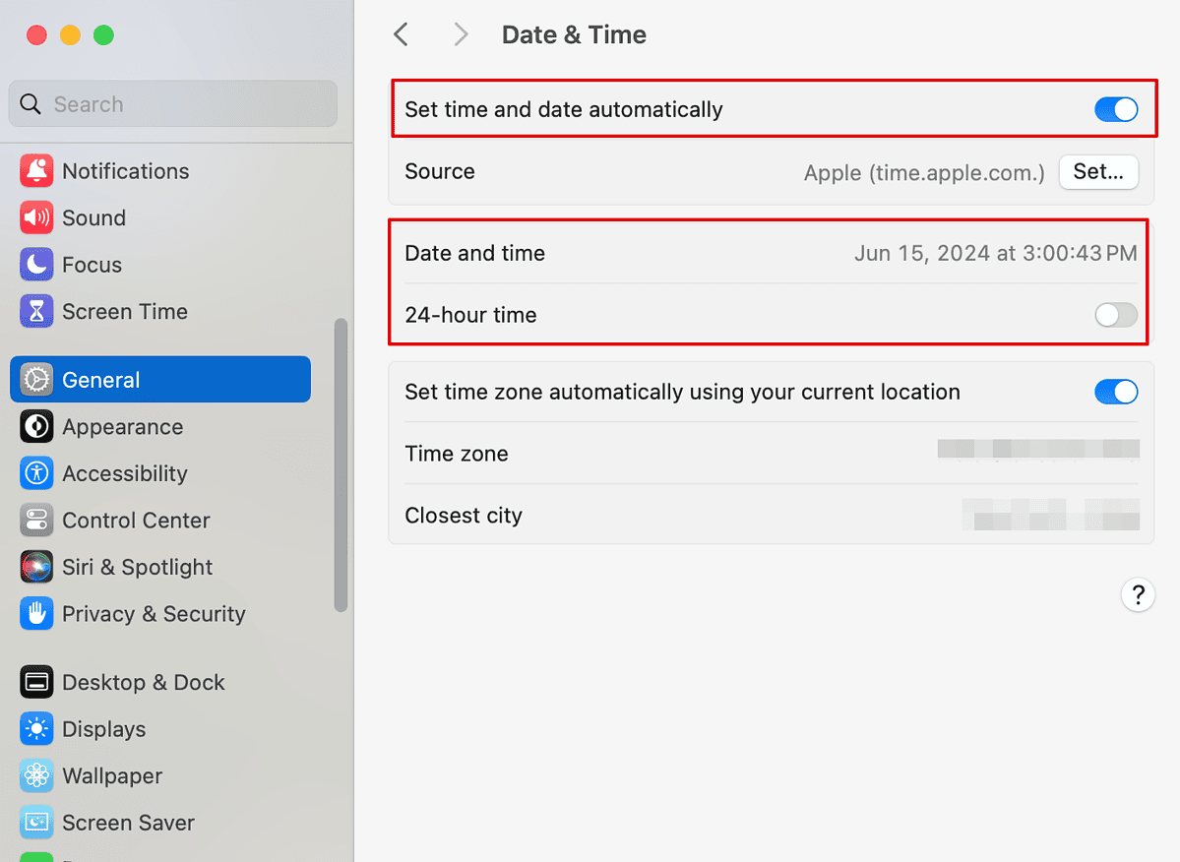Open the help question mark button
The height and width of the screenshot is (862, 1180).
point(1137,594)
